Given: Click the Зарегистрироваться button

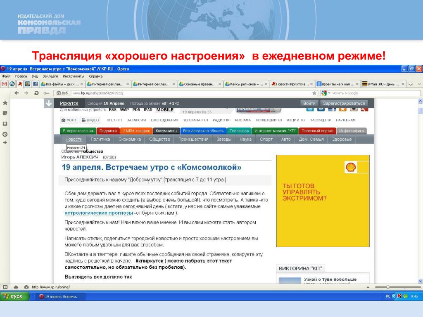Looking at the screenshot, I should 344,103.
